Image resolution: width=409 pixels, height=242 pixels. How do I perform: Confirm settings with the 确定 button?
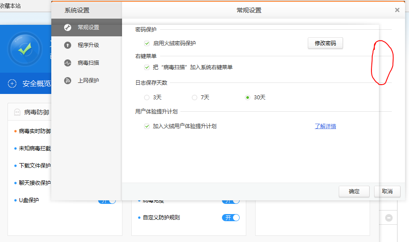[x=354, y=191]
